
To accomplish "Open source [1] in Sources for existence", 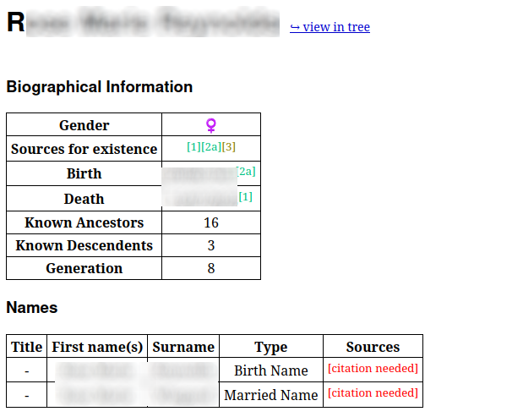I will [193, 147].
